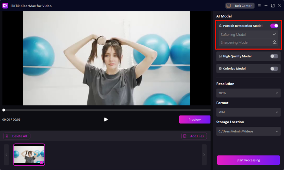Expand the Resolution 200% dropdown
Screen dimensions: 284x170
248,93
